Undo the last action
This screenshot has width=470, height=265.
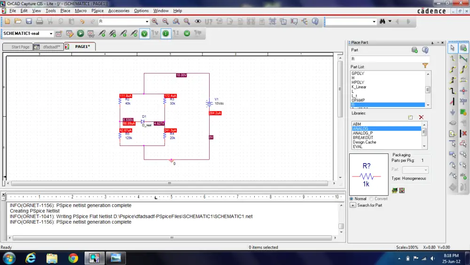click(82, 21)
